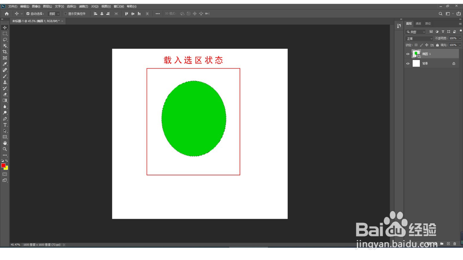Switch to the 通道 tab
This screenshot has height=260, width=463.
418,23
